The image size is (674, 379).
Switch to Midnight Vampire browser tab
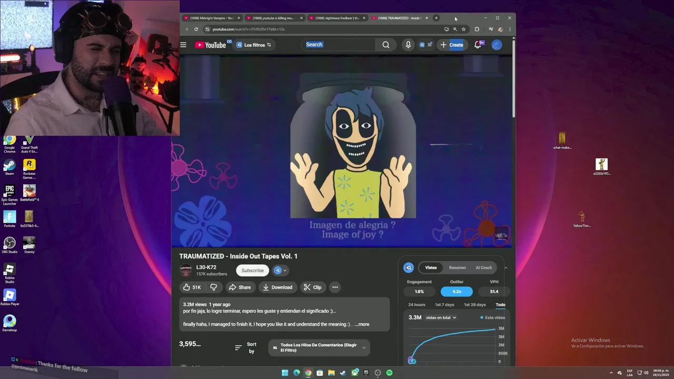[x=212, y=18]
